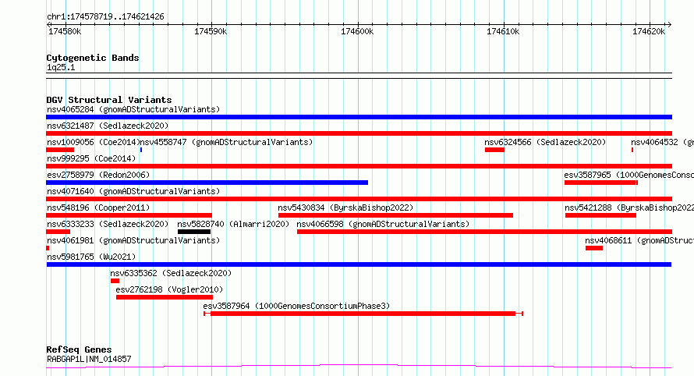This screenshot has width=694, height=376.
Task: Select nsv4066598 (gnomADStructuralVariants) label
Action: click(x=383, y=224)
